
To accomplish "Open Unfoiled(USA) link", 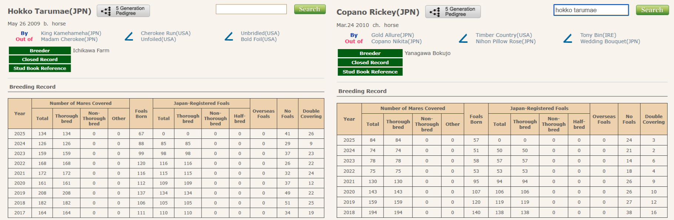I will coord(158,39).
